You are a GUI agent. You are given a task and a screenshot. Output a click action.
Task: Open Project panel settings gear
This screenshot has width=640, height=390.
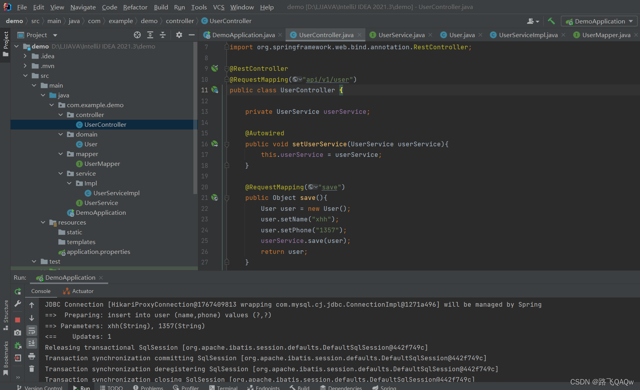coord(179,35)
